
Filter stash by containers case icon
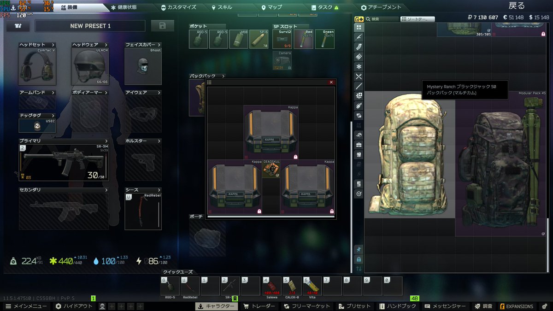click(359, 145)
